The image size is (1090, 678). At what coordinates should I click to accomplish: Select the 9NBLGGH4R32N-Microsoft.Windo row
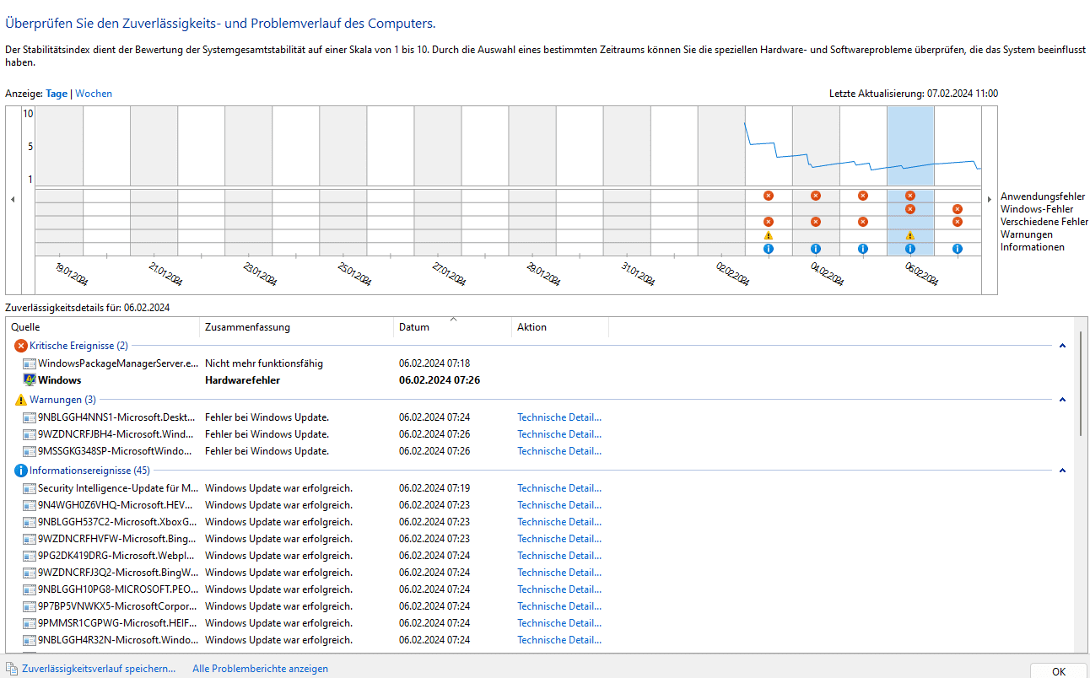[540, 640]
